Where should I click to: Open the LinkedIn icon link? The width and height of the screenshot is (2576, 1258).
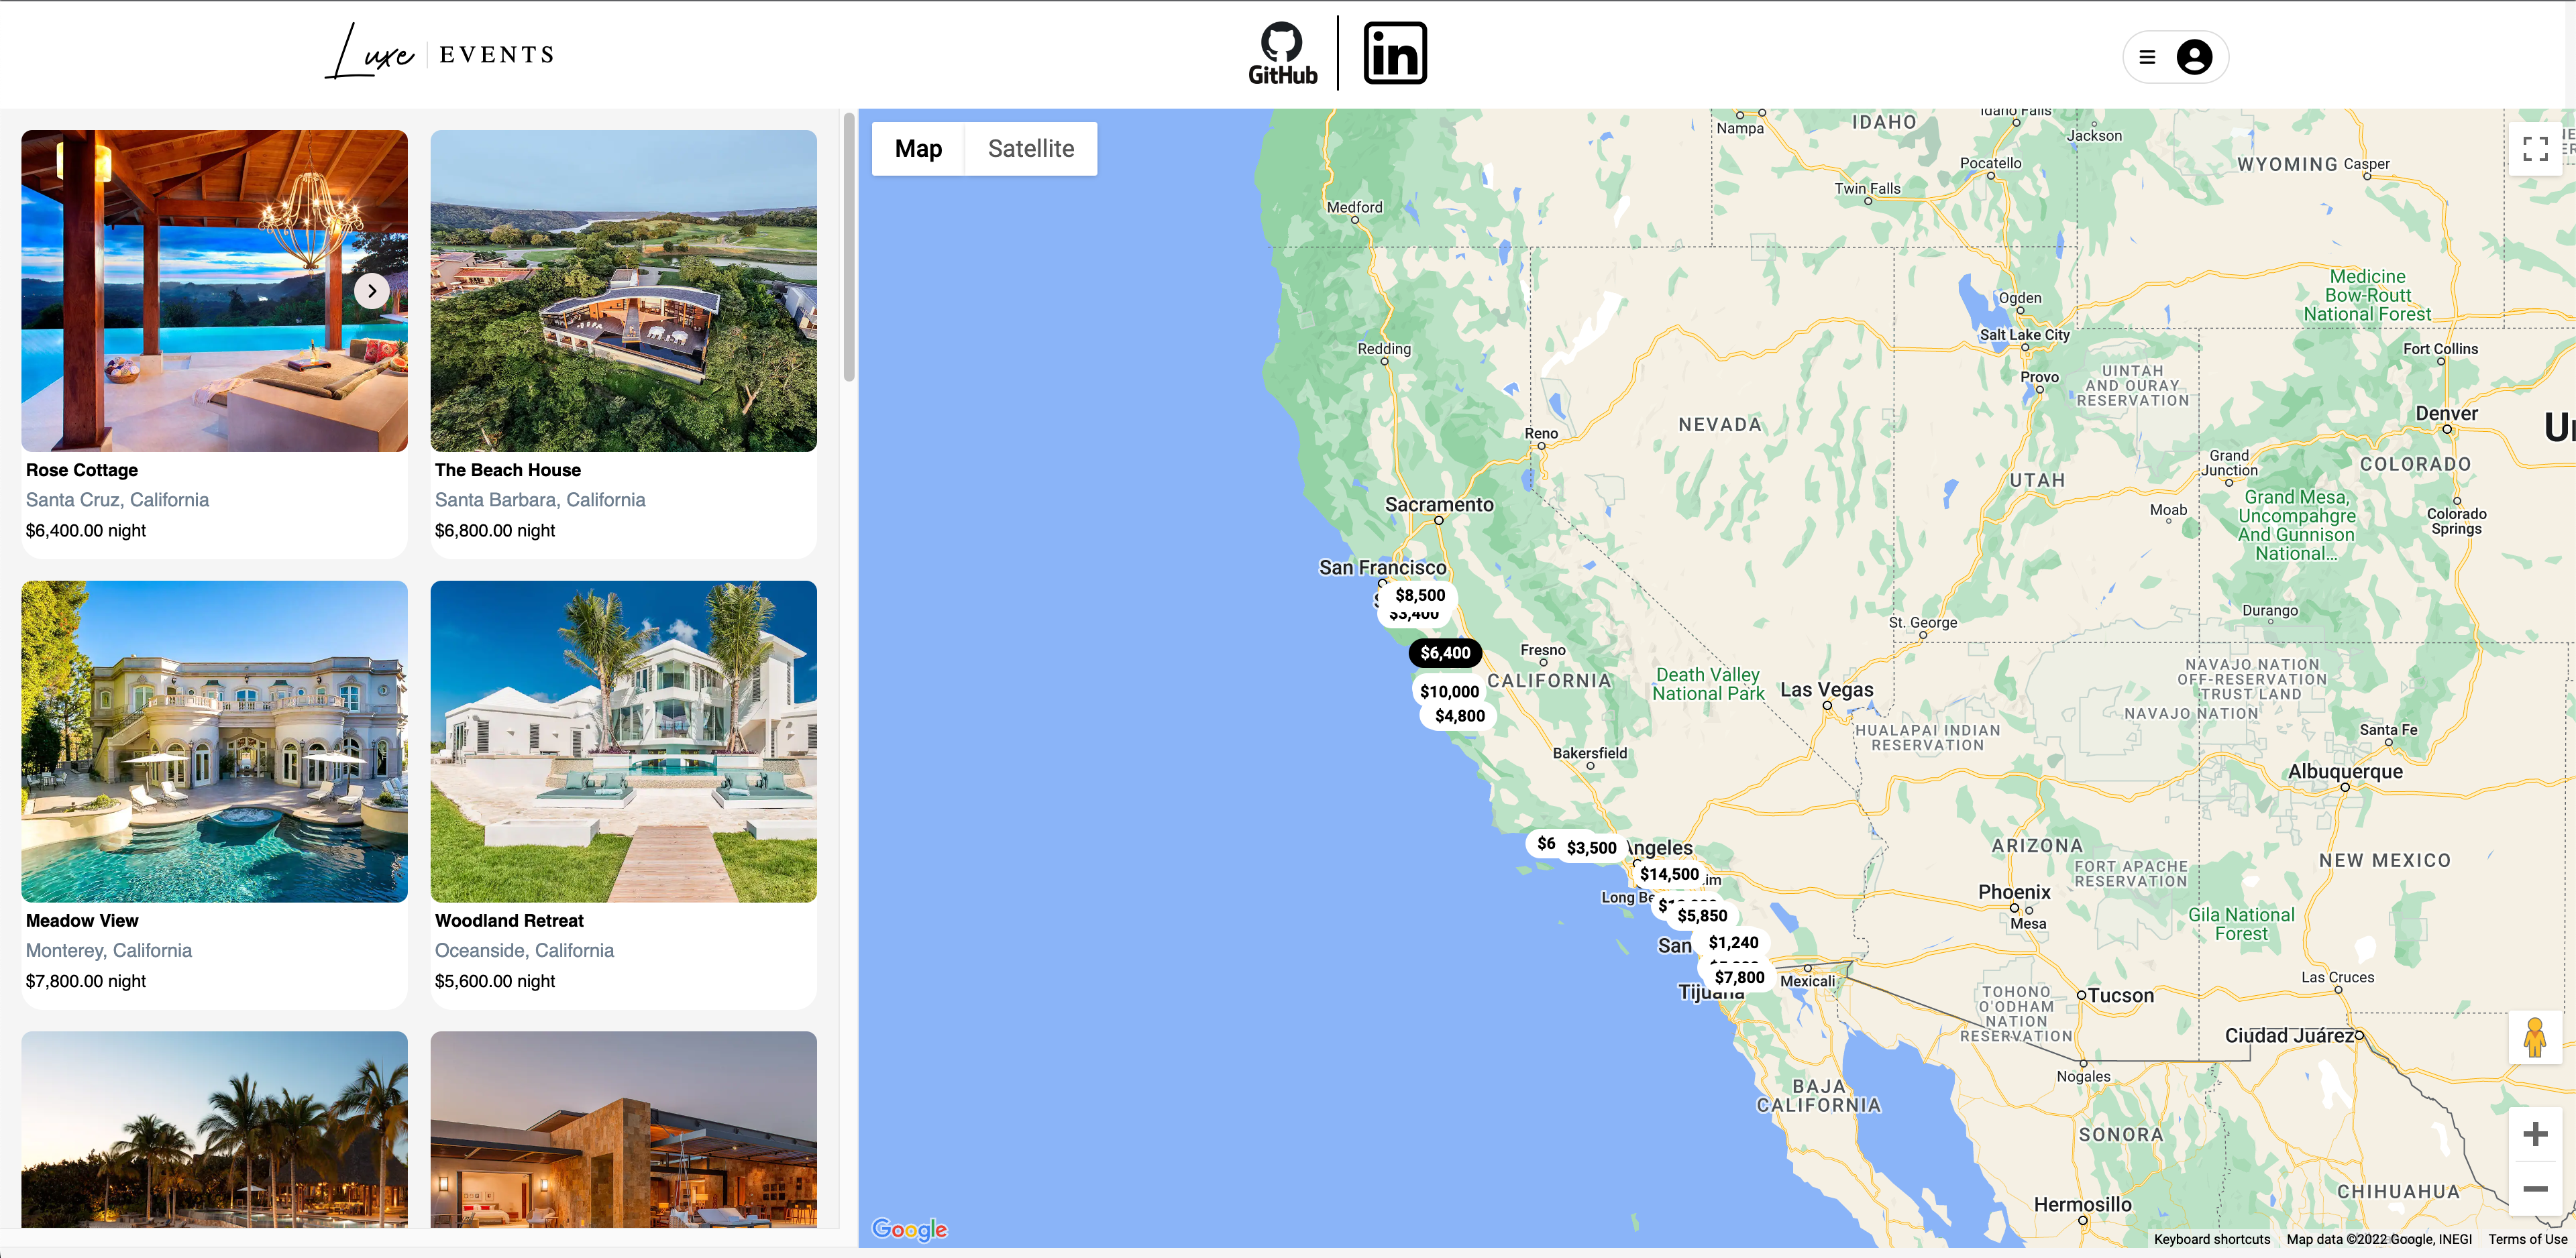point(1394,54)
